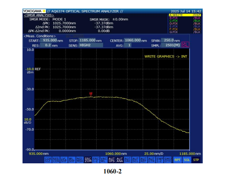Start repeat sweep with RPT
Screen dimensions: 226x182
pos(177,160)
